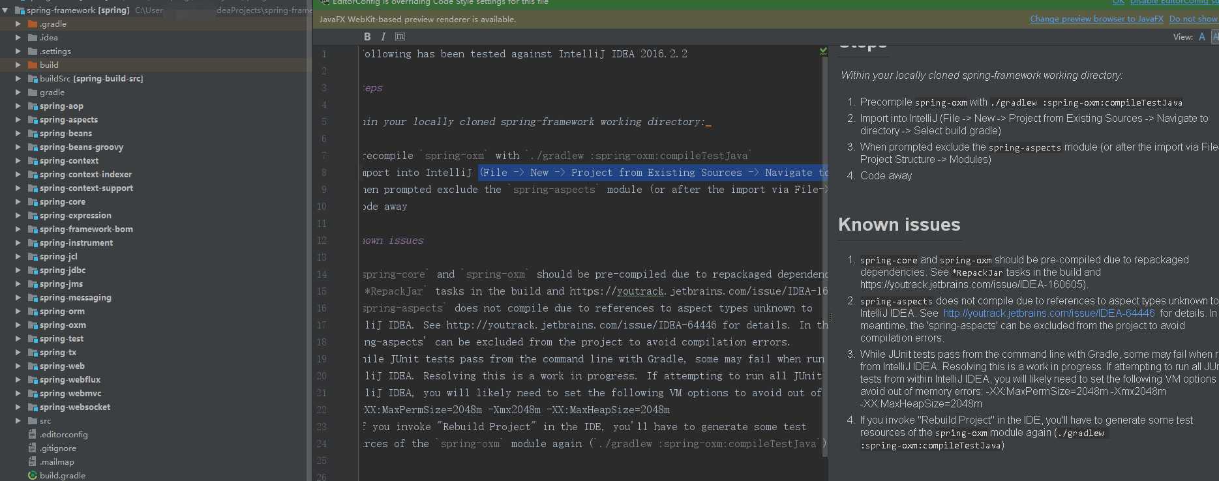Click the spring-aop module folder icon

point(33,106)
